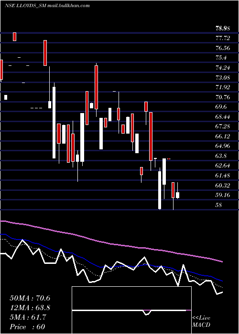Click the 58 price axis label

219,205
